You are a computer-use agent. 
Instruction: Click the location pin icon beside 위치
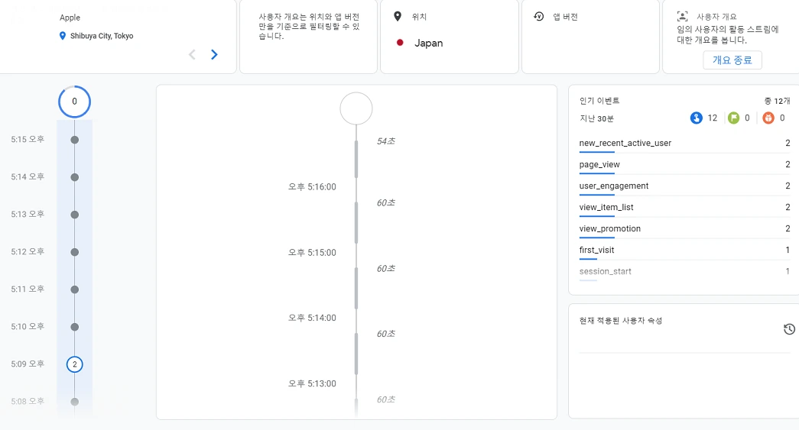coord(398,16)
